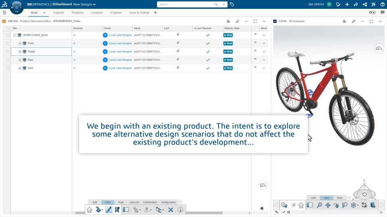Open the social network icon in top bar
387x217 pixels.
(x=365, y=4)
